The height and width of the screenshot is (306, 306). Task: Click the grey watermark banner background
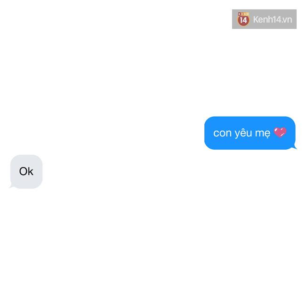click(264, 19)
